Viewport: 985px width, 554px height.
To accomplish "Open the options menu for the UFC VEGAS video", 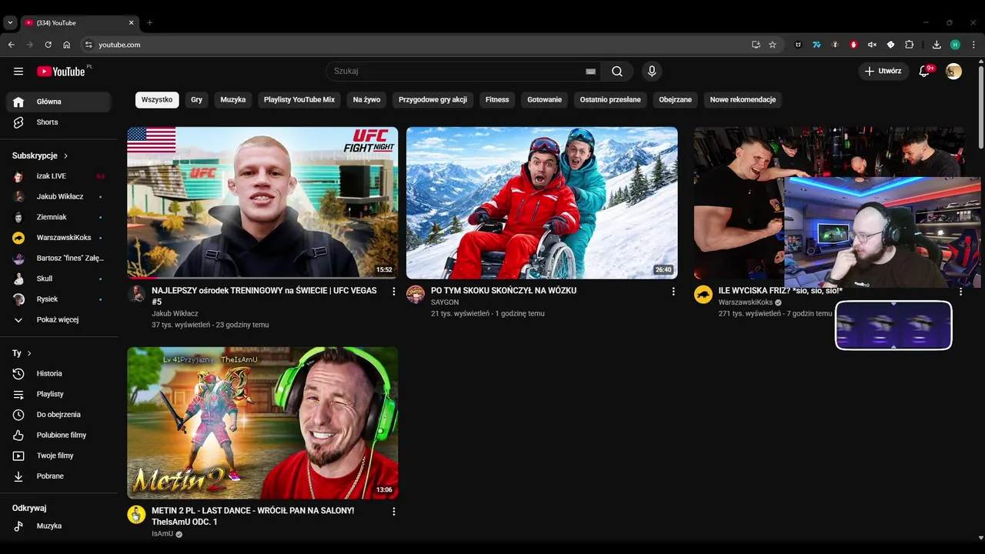I will (394, 292).
